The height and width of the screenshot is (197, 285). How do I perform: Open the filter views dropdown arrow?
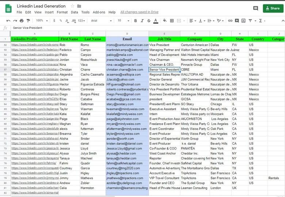(x=255, y=21)
